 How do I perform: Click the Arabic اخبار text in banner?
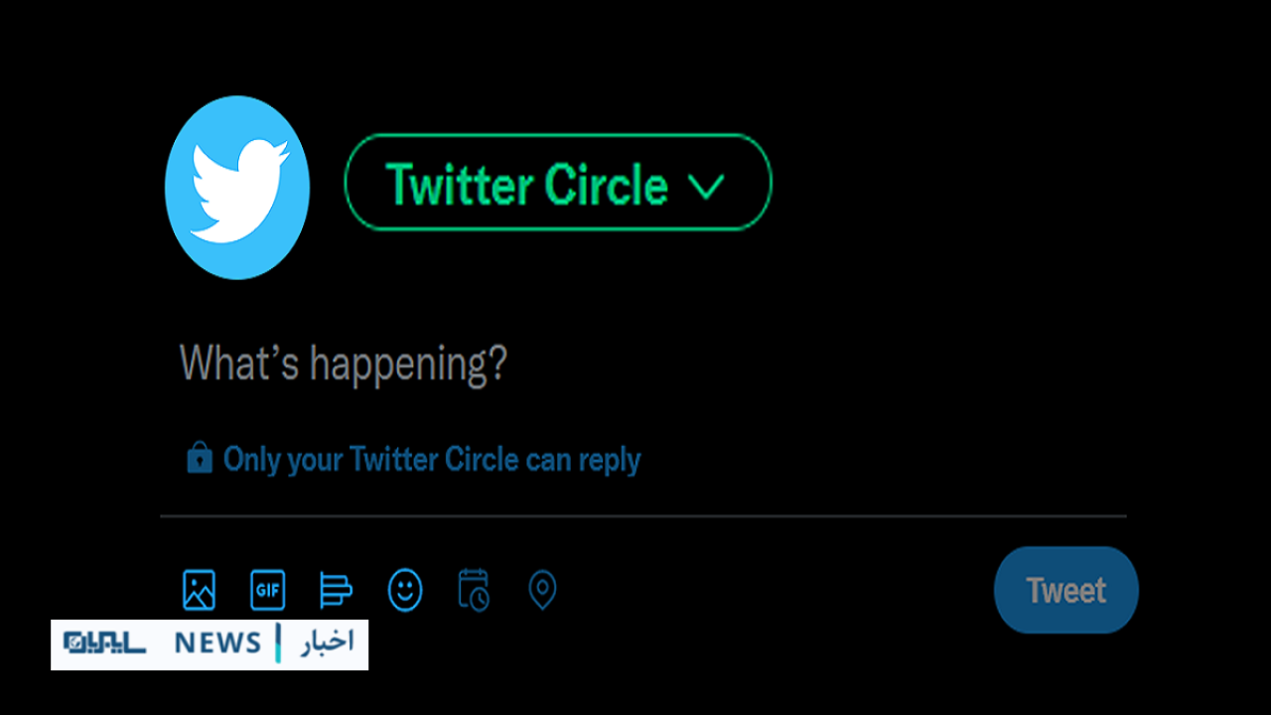[327, 643]
